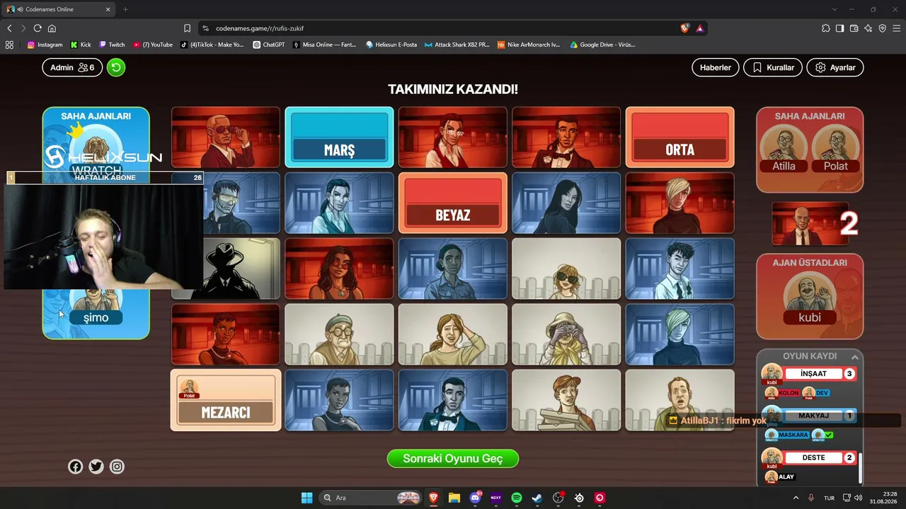Image resolution: width=906 pixels, height=509 pixels.
Task: Open browser extensions puzzle icon
Action: click(x=825, y=28)
